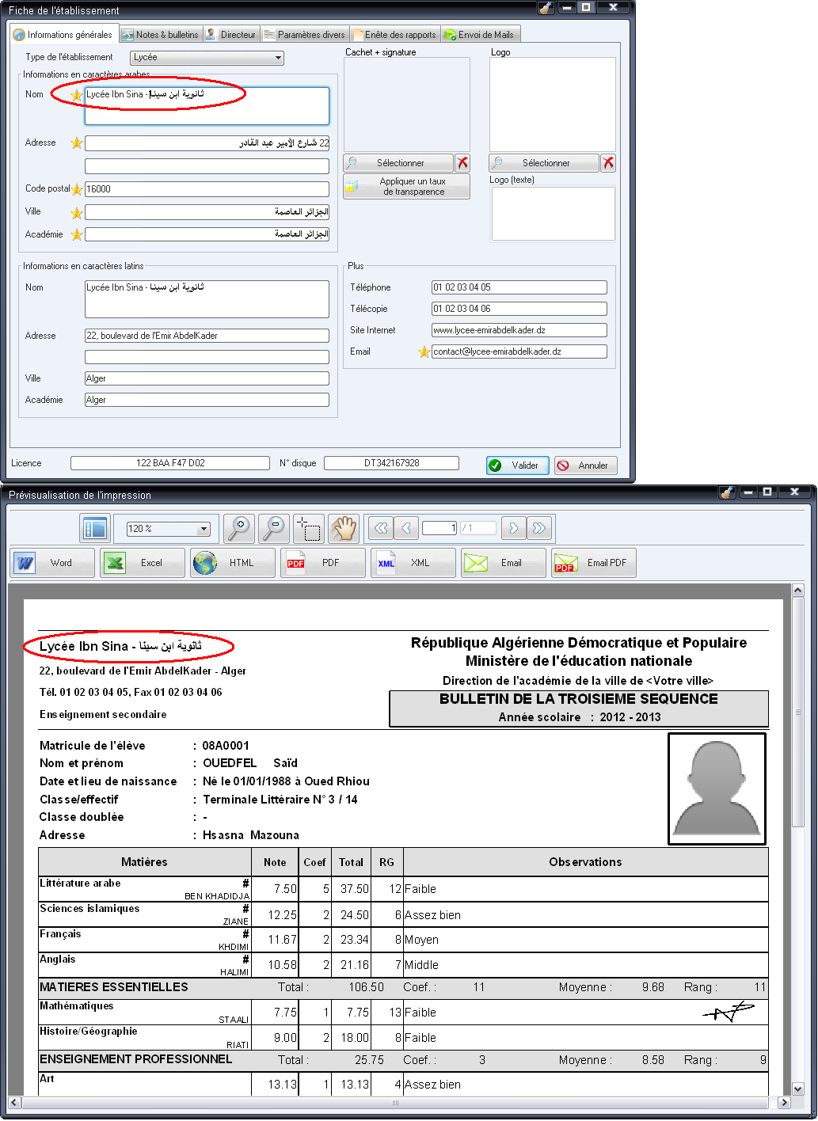Open the Paramètres divers tab
818x1121 pixels.
(305, 35)
